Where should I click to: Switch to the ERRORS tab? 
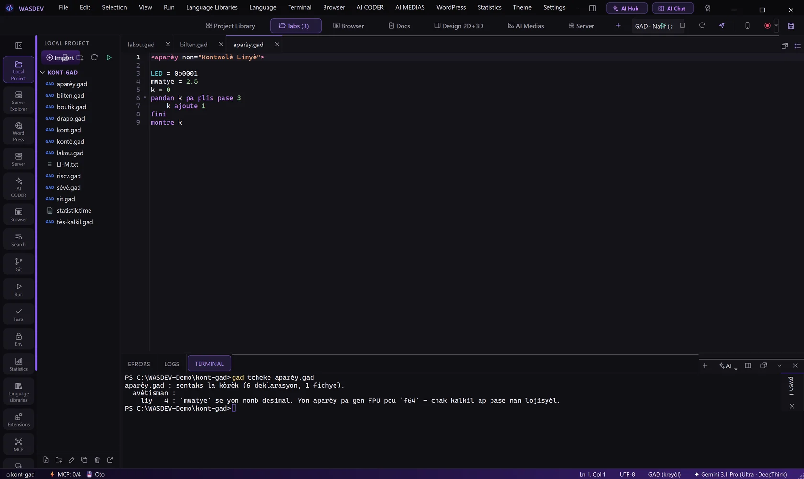click(x=139, y=364)
